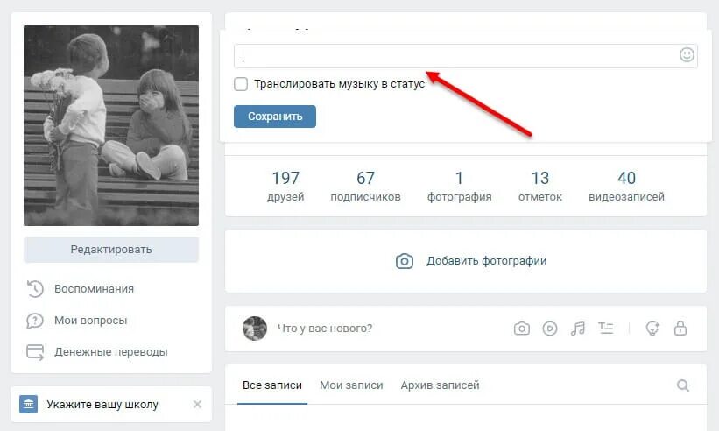Image resolution: width=719 pixels, height=431 pixels.
Task: Open Денежные переводы link
Action: (111, 352)
